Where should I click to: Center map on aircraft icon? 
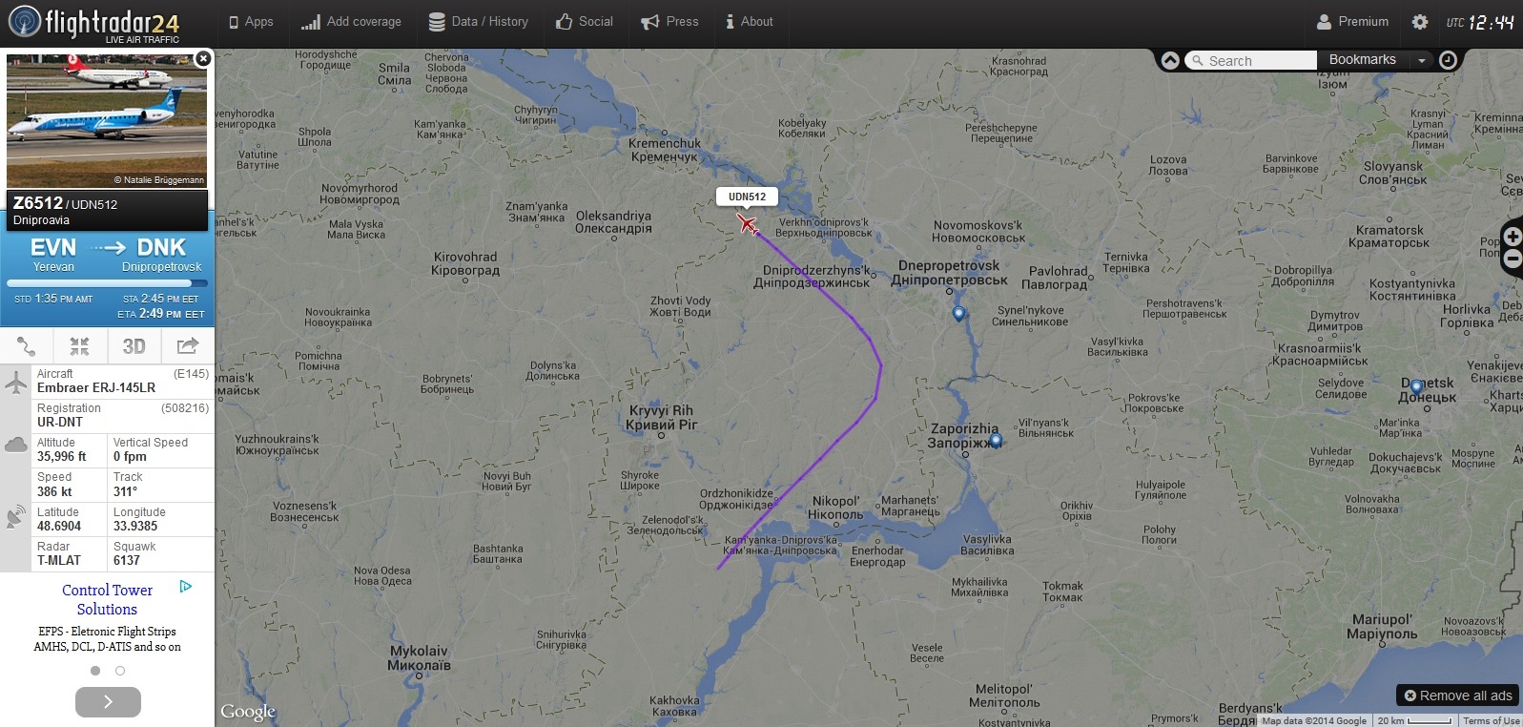(x=80, y=346)
